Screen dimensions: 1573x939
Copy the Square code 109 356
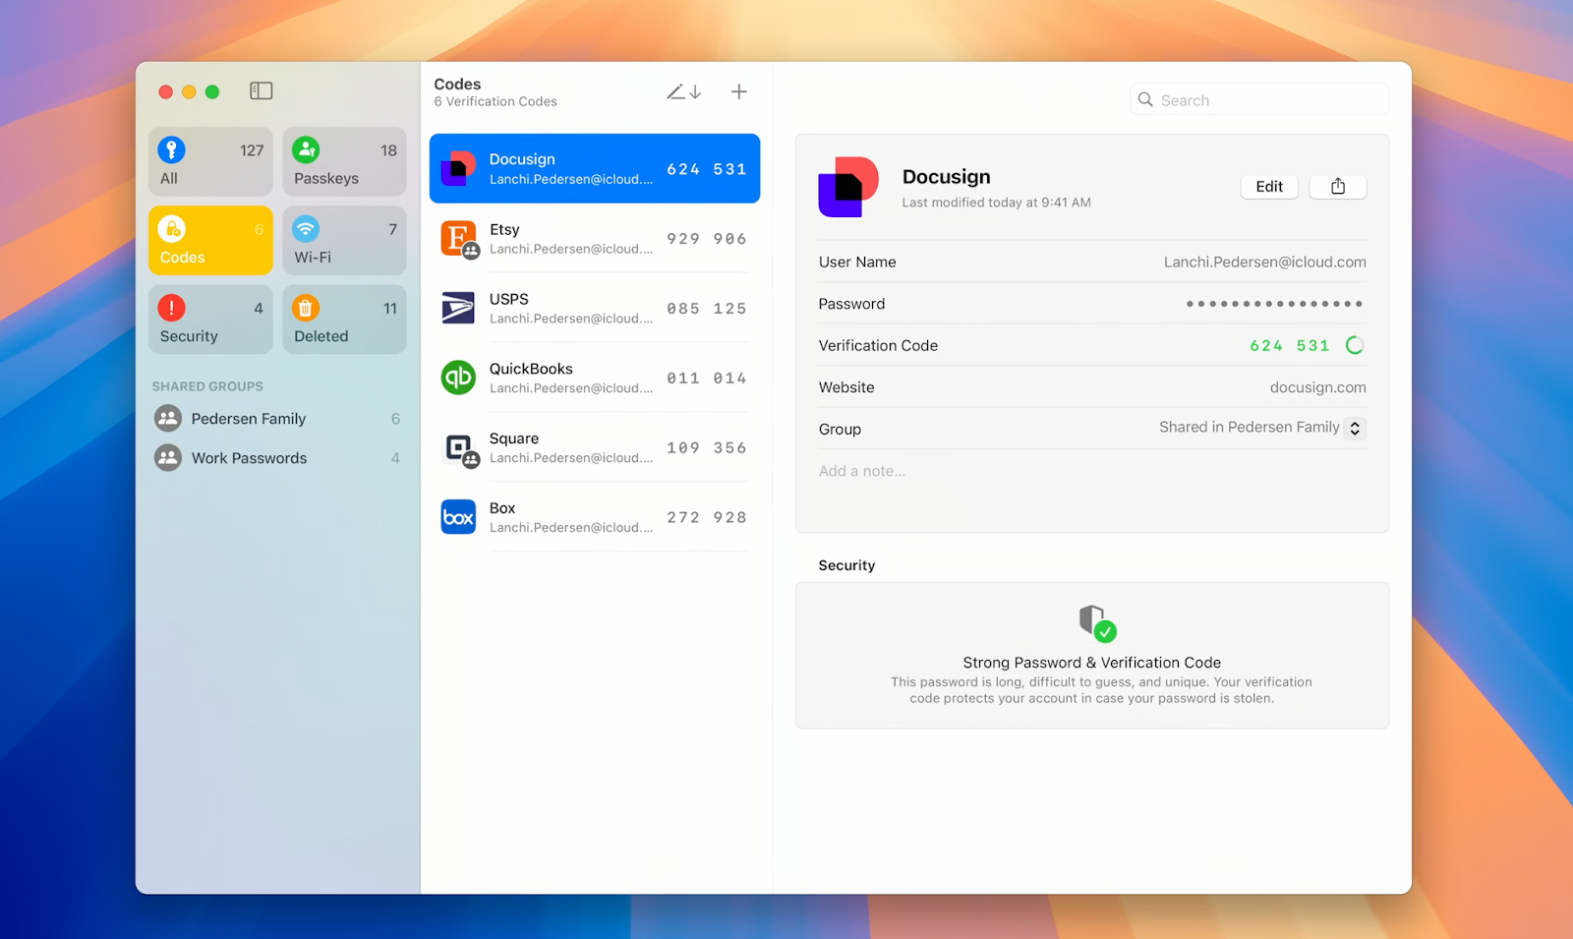tap(707, 448)
